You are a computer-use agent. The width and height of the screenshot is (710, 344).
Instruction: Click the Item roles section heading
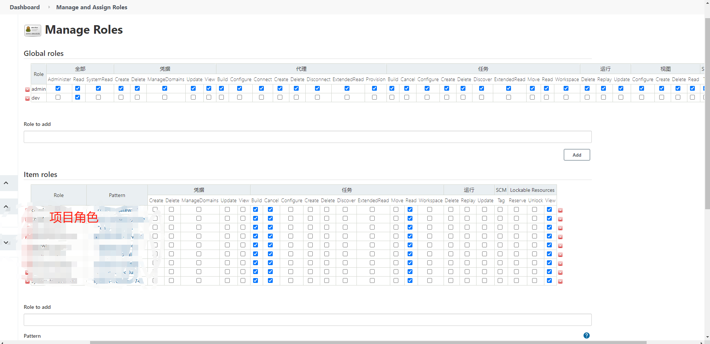click(x=40, y=174)
